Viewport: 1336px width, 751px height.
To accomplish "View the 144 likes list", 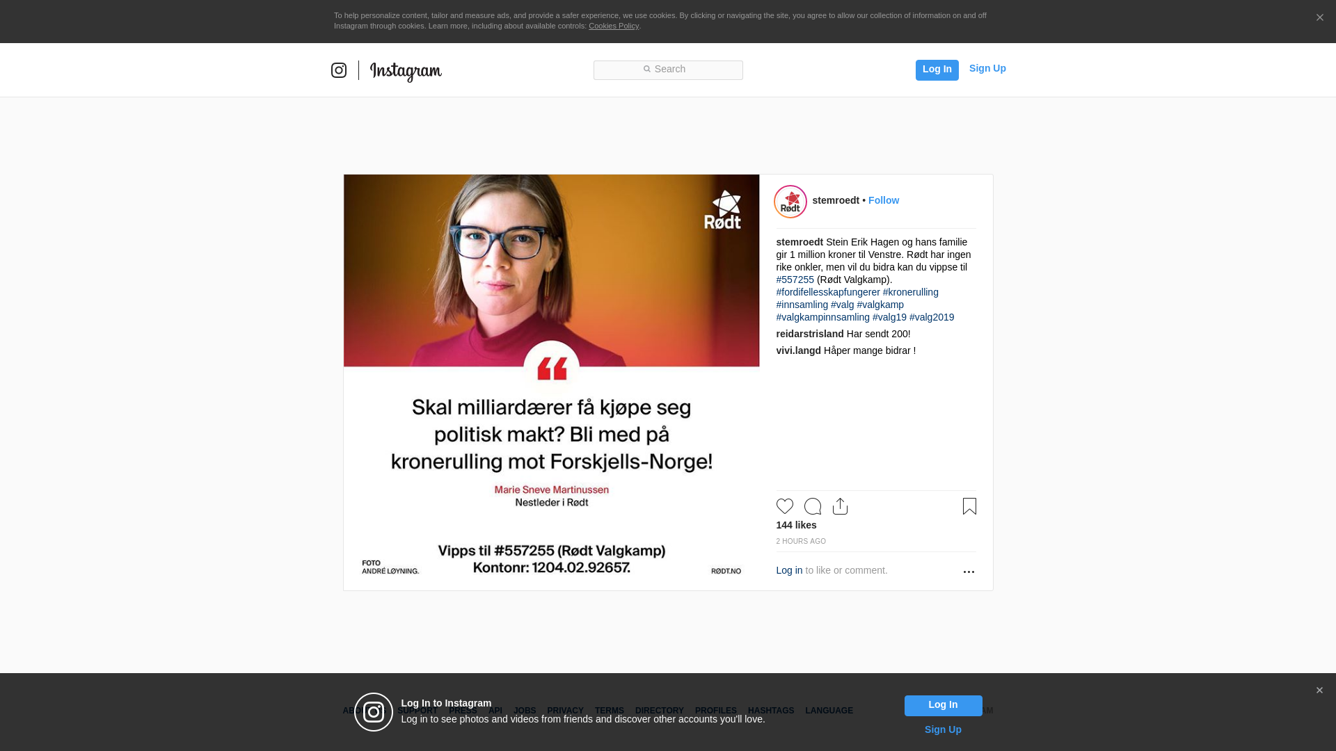I will (796, 525).
